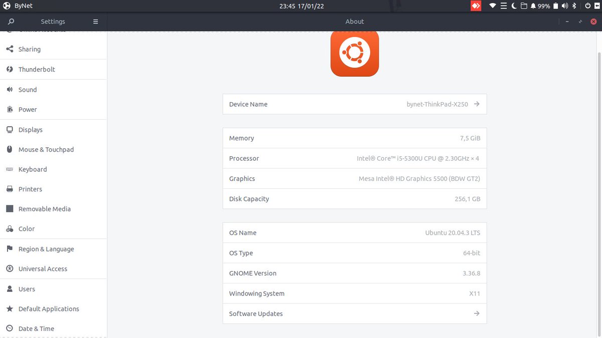Open notifications via the bell icon
The width and height of the screenshot is (602, 338).
[533, 6]
